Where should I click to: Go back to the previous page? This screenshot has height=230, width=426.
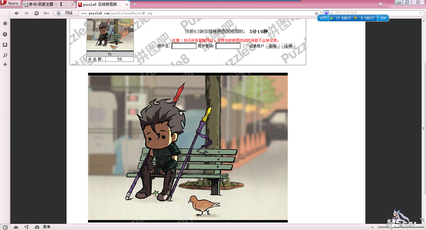[x=17, y=13]
